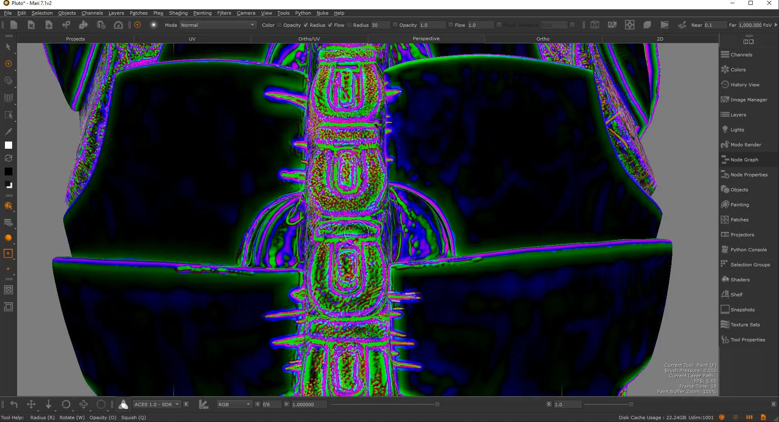Open the Node Graph palette
The width and height of the screenshot is (779, 422).
point(744,160)
